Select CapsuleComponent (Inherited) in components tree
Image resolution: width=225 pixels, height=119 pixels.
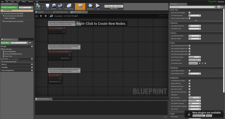pos(14,14)
